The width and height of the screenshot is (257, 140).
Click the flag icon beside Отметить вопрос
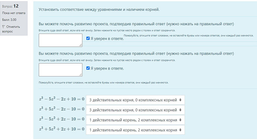[x=3, y=27]
